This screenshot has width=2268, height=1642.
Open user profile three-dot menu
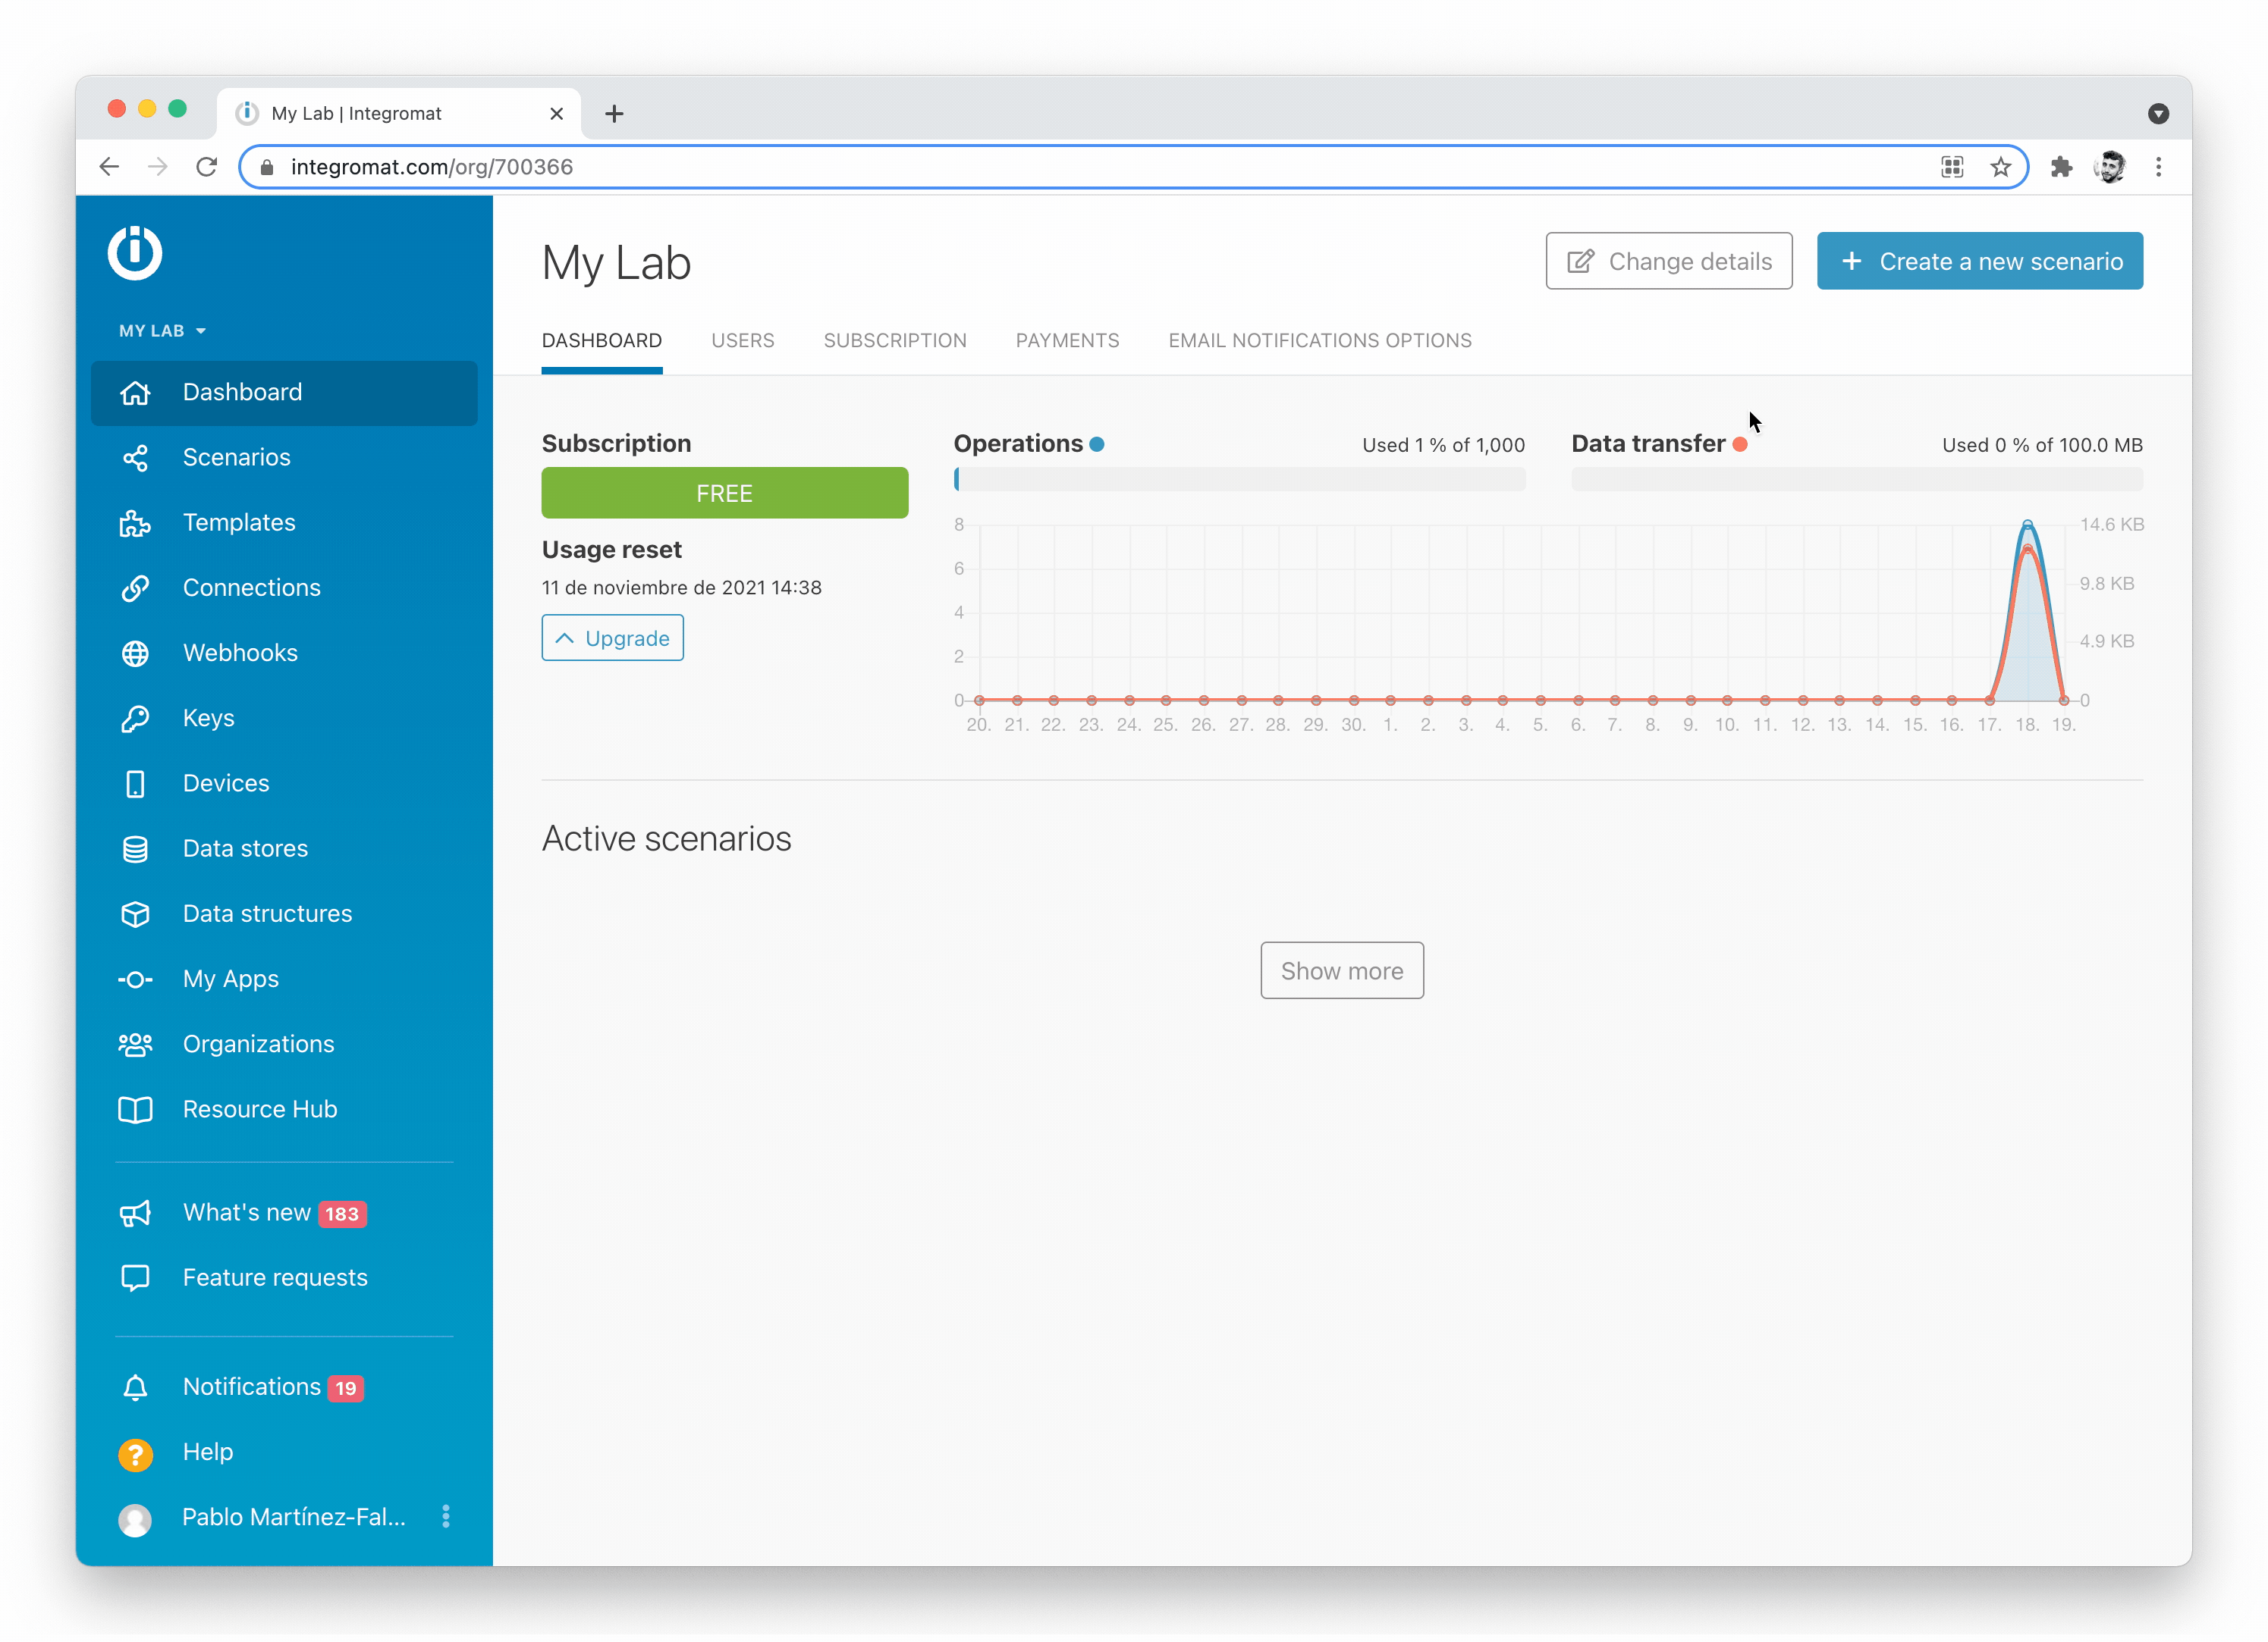point(446,1517)
